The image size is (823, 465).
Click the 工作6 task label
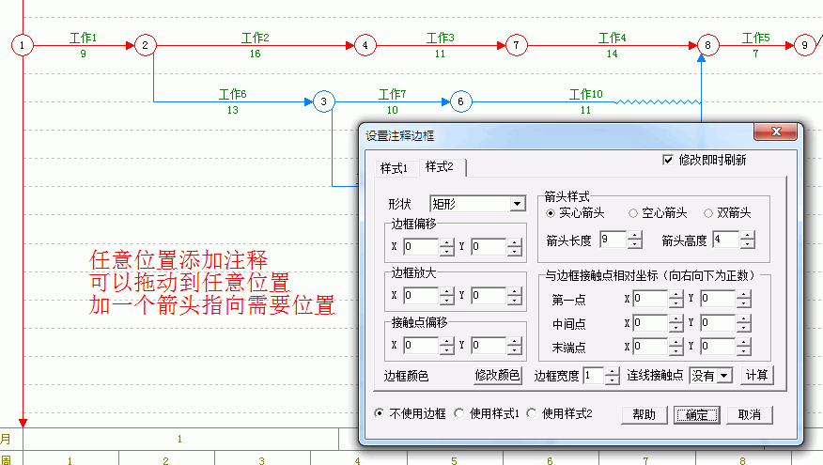coord(232,94)
